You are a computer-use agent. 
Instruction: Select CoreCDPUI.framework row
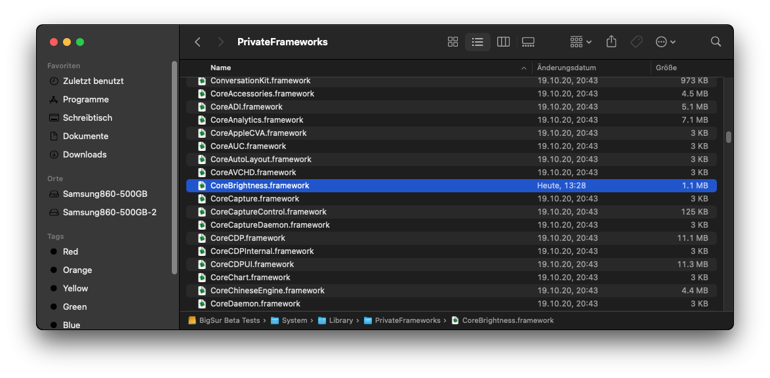click(451, 264)
